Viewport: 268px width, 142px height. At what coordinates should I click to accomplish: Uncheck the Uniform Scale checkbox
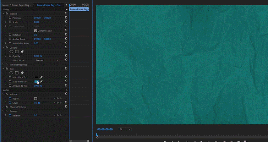pyautogui.click(x=35, y=31)
